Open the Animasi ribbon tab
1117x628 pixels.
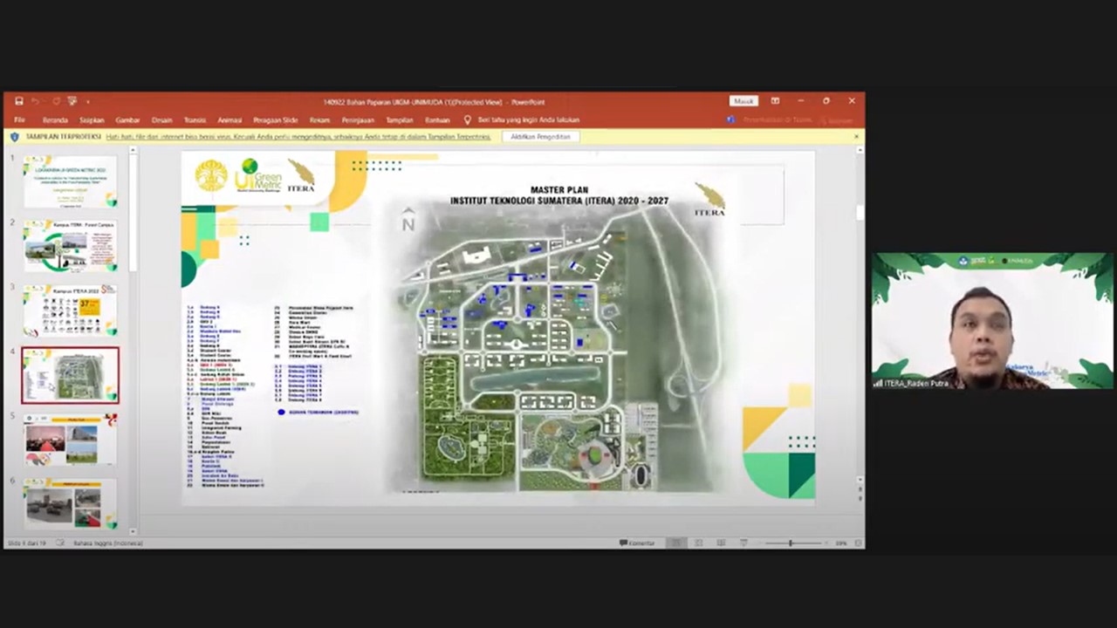click(x=230, y=120)
